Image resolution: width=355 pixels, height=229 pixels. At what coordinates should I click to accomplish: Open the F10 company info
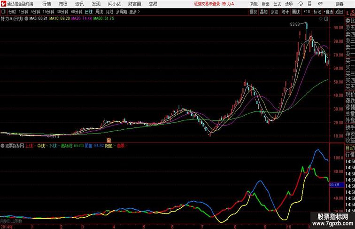pyautogui.click(x=307, y=12)
